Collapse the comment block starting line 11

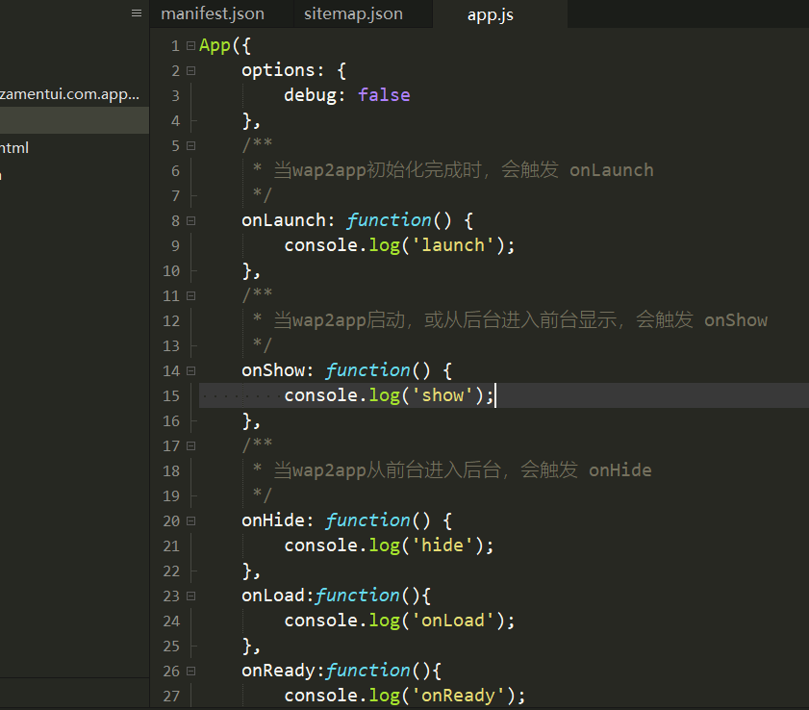190,296
